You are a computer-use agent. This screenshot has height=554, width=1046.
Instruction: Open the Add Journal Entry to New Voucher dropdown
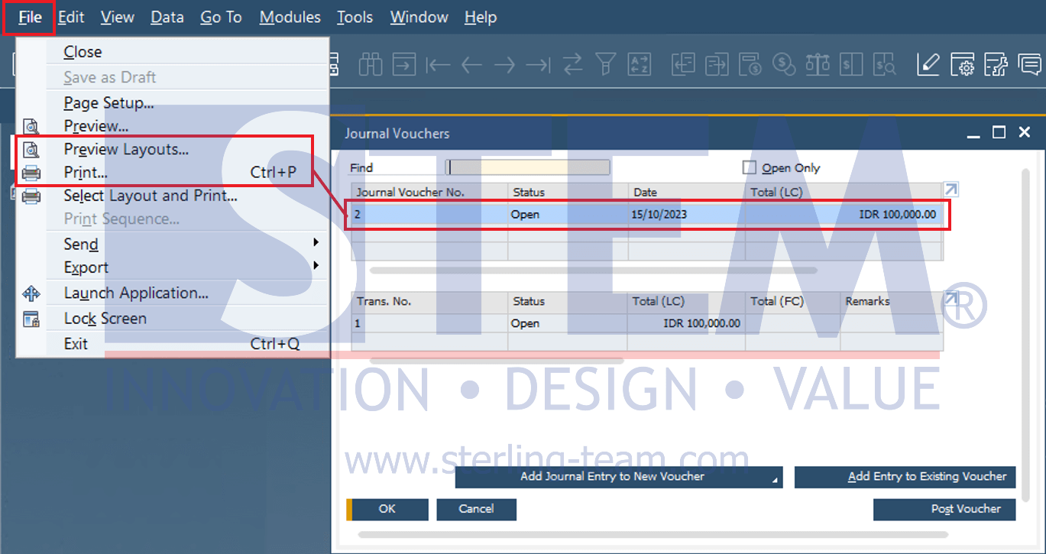pos(775,479)
